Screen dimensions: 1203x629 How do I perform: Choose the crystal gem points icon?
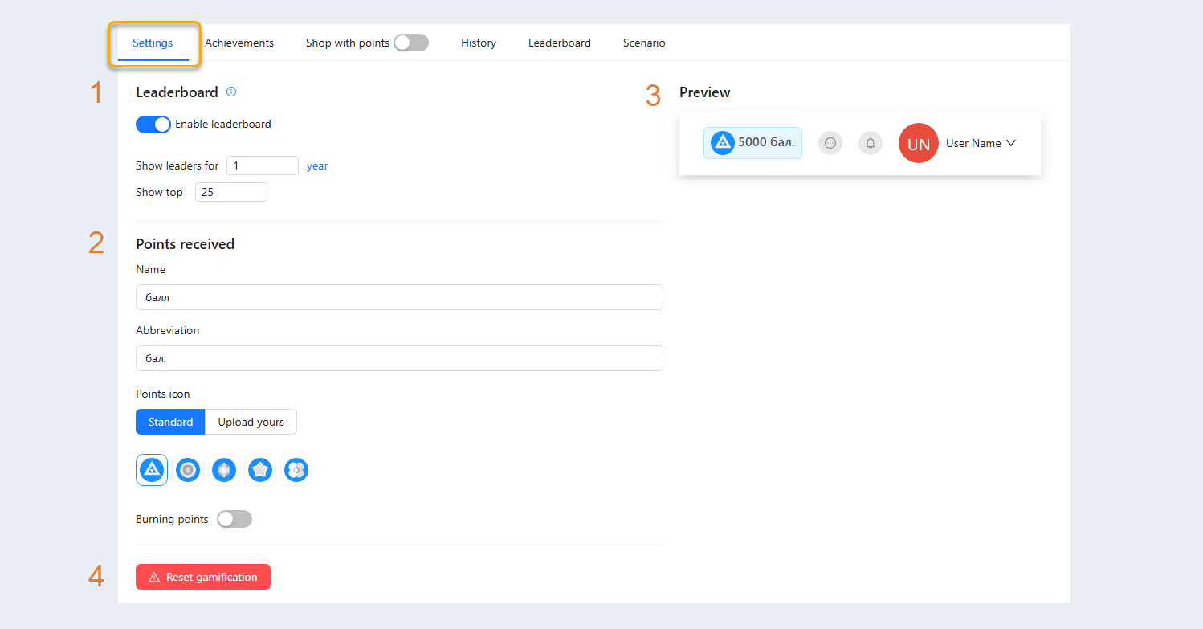(224, 470)
